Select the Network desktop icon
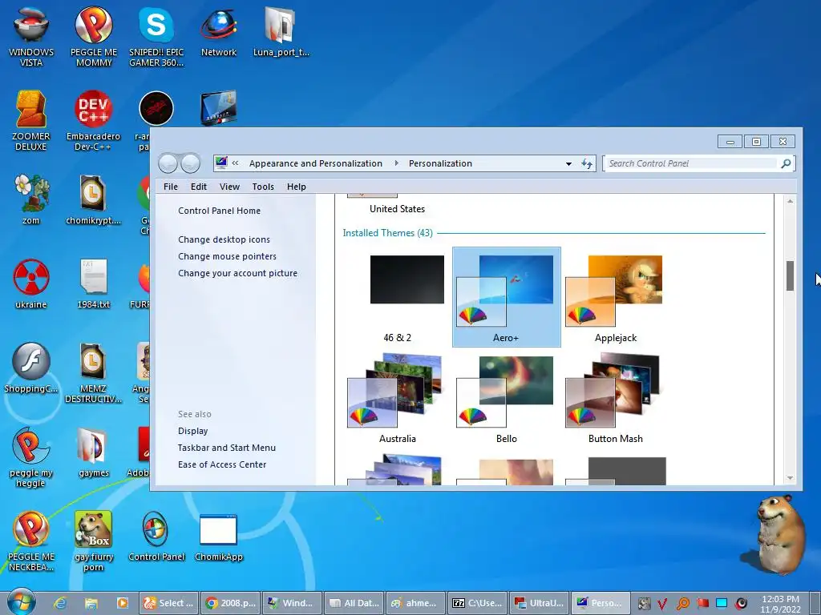Viewport: 821px width, 615px height. [x=218, y=31]
